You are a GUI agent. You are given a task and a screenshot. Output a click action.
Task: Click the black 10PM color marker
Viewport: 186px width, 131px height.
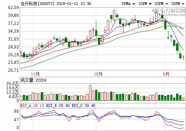150,4
